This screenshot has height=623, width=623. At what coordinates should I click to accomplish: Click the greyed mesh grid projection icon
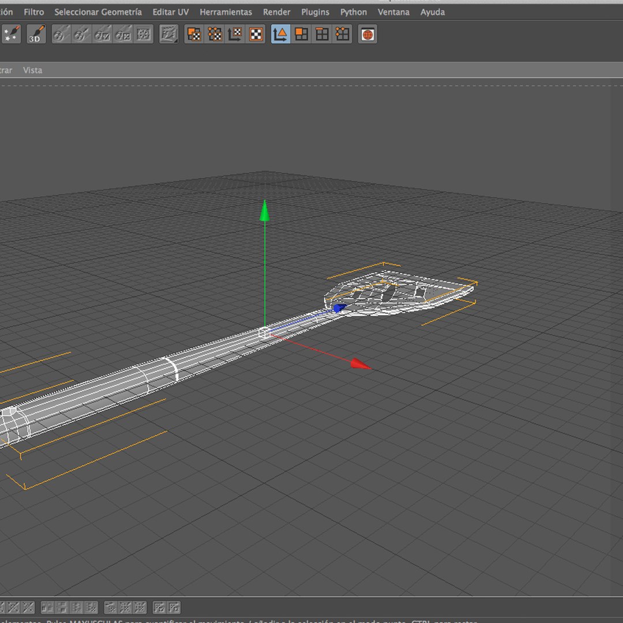144,34
